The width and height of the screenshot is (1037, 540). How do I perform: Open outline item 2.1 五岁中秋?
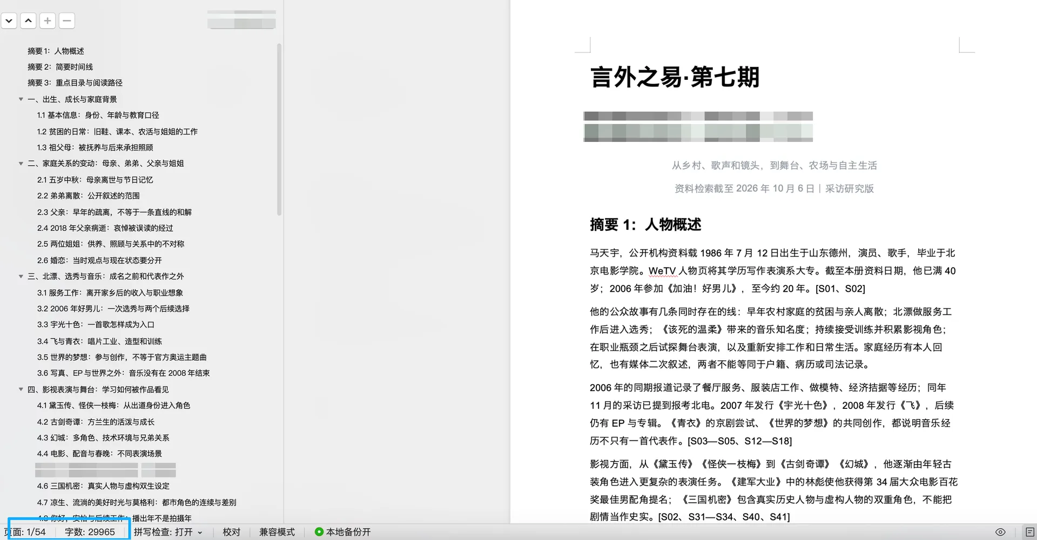95,180
